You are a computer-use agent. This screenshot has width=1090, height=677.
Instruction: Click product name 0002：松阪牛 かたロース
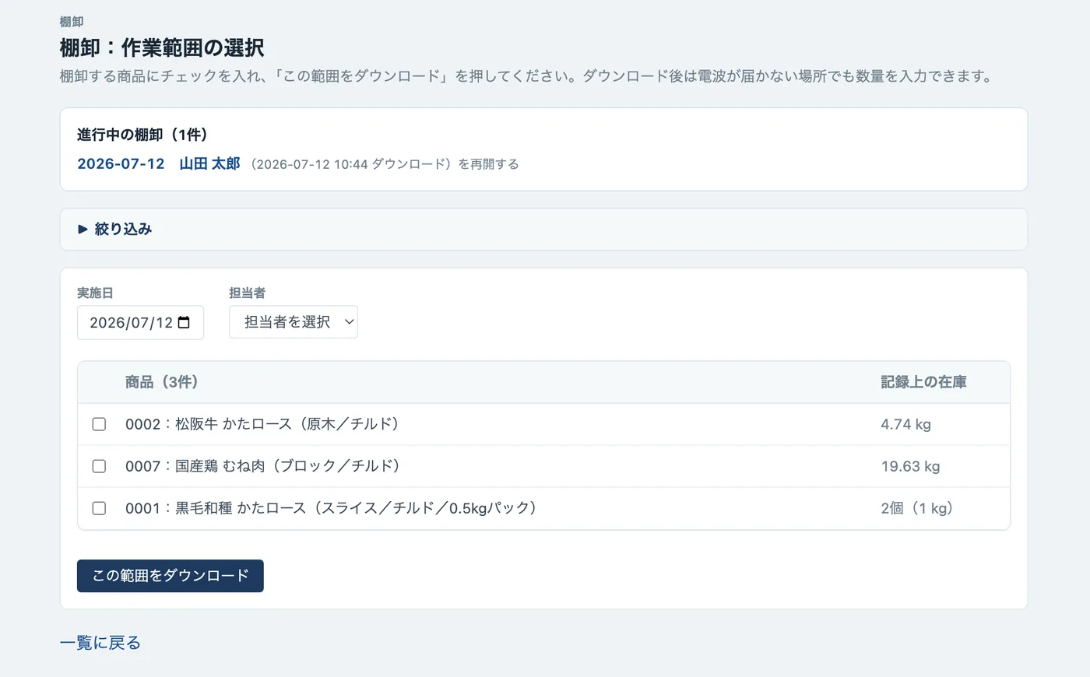coord(263,424)
